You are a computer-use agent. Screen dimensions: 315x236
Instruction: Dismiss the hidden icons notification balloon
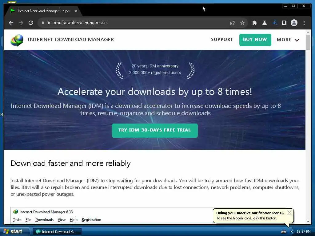coord(289,212)
